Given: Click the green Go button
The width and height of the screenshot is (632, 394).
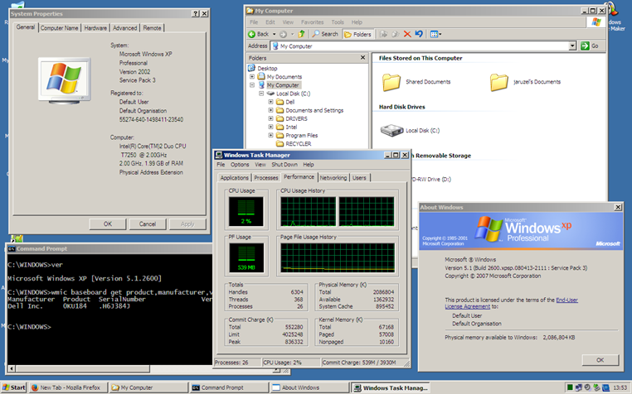Looking at the screenshot, I should pyautogui.click(x=590, y=46).
